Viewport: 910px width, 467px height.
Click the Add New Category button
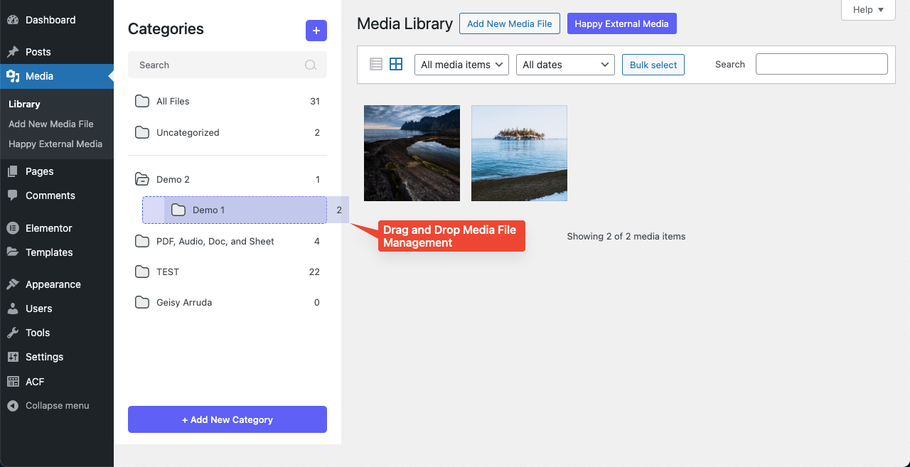pos(227,419)
